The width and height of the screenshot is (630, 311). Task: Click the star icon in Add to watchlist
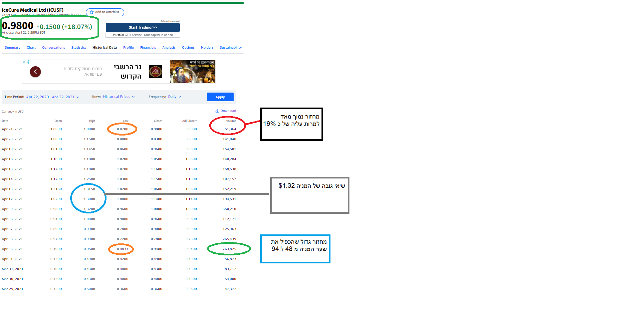(x=92, y=12)
